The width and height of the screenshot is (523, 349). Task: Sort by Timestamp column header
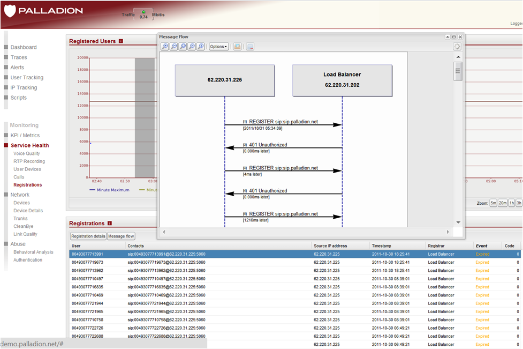click(x=398, y=246)
